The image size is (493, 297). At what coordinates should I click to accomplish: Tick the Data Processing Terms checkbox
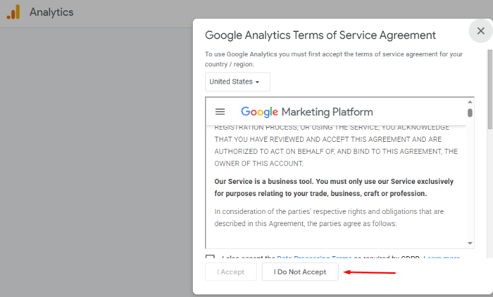click(210, 257)
